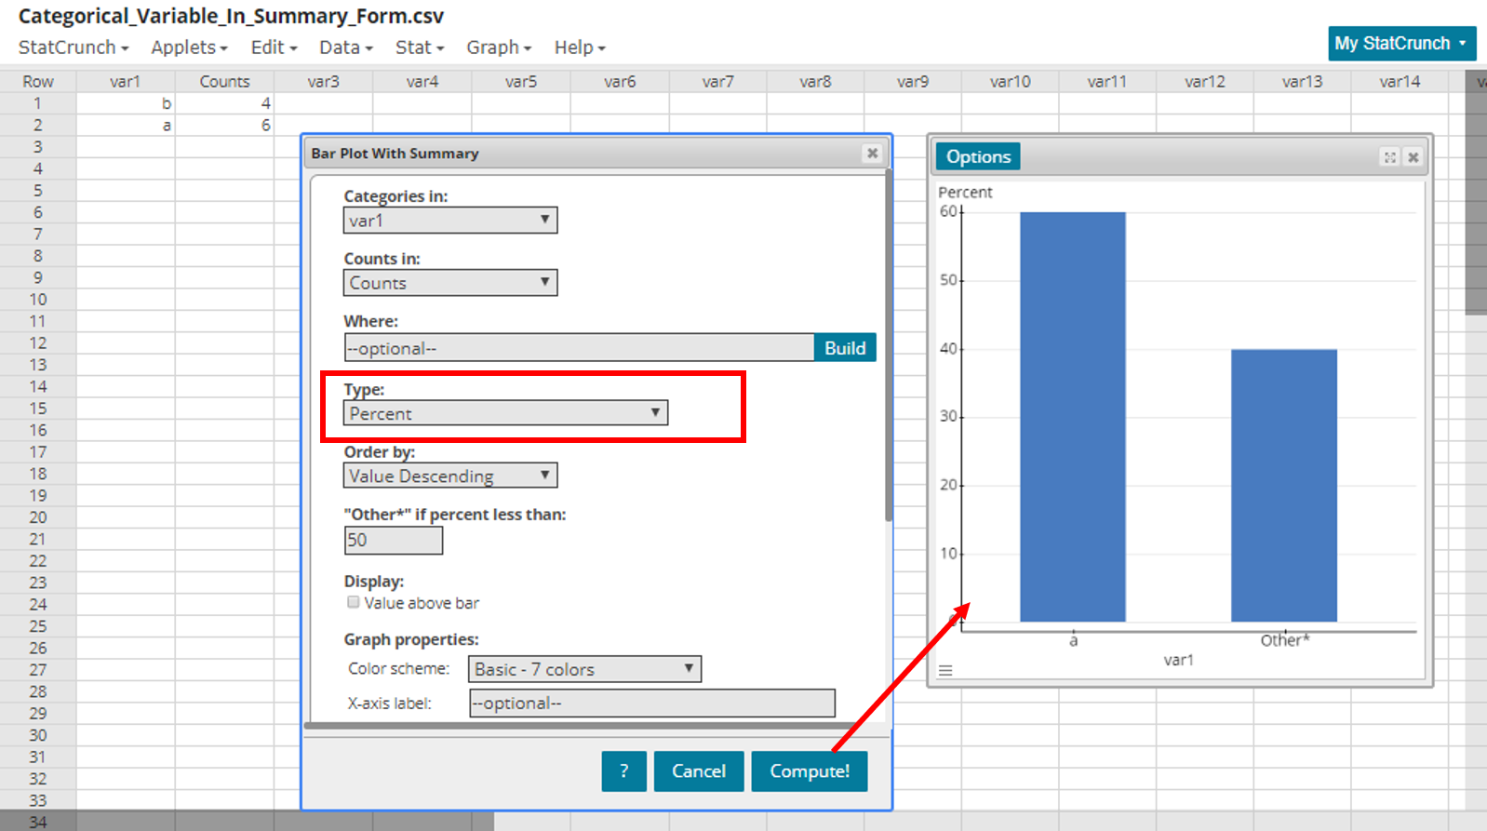
Task: Click the Row header cell
Action: coord(38,82)
